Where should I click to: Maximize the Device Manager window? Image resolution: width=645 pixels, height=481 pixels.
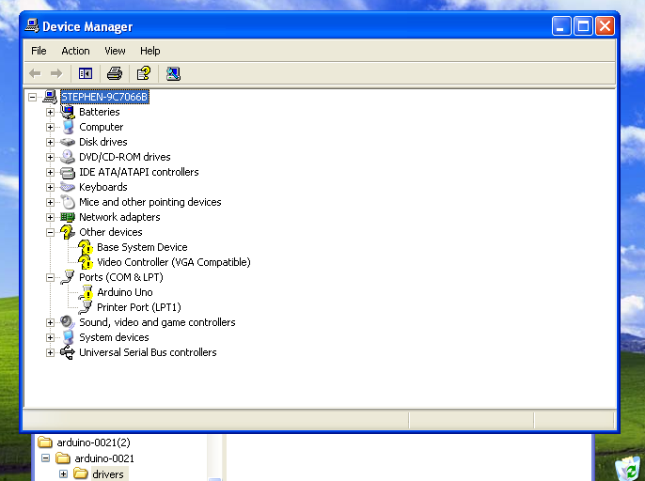pos(583,26)
